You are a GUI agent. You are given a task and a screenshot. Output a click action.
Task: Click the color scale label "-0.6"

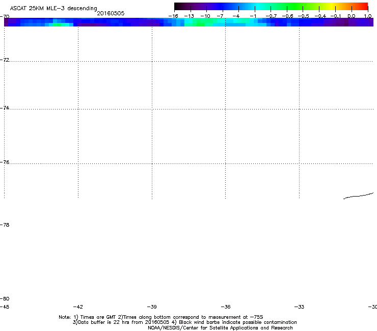tap(287, 16)
